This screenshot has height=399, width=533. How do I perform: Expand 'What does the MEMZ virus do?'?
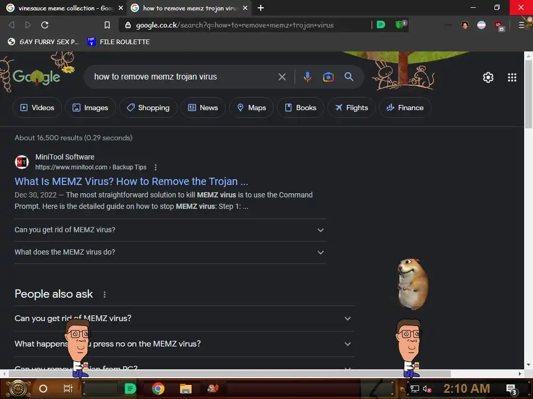[x=171, y=252]
